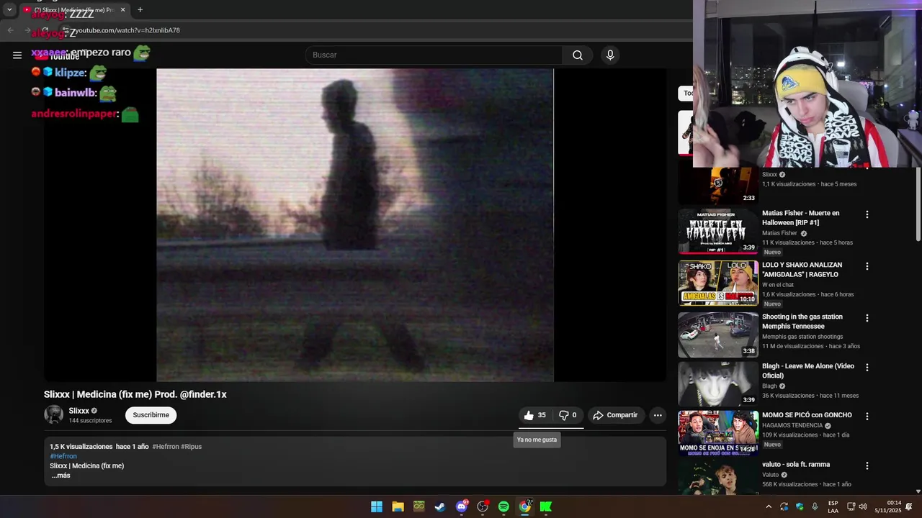Screen dimensions: 922x518
Task: Open the Slixxx channel name link
Action: pyautogui.click(x=79, y=411)
